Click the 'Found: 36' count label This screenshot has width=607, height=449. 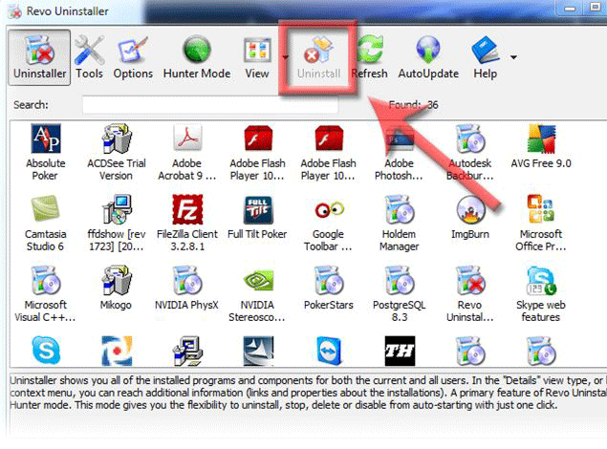click(414, 105)
